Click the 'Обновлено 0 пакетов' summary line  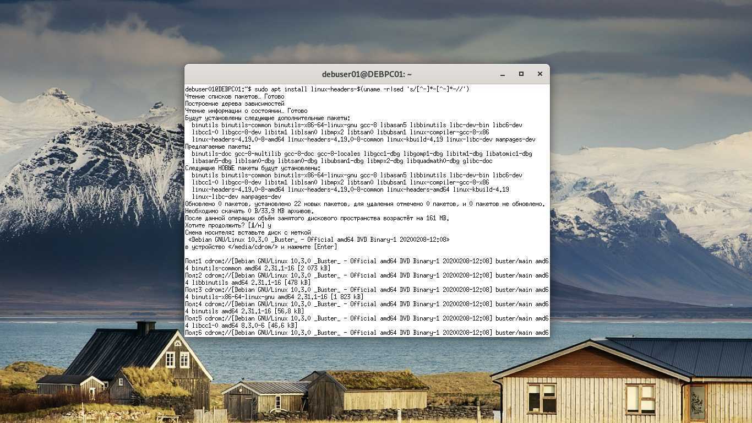[364, 204]
